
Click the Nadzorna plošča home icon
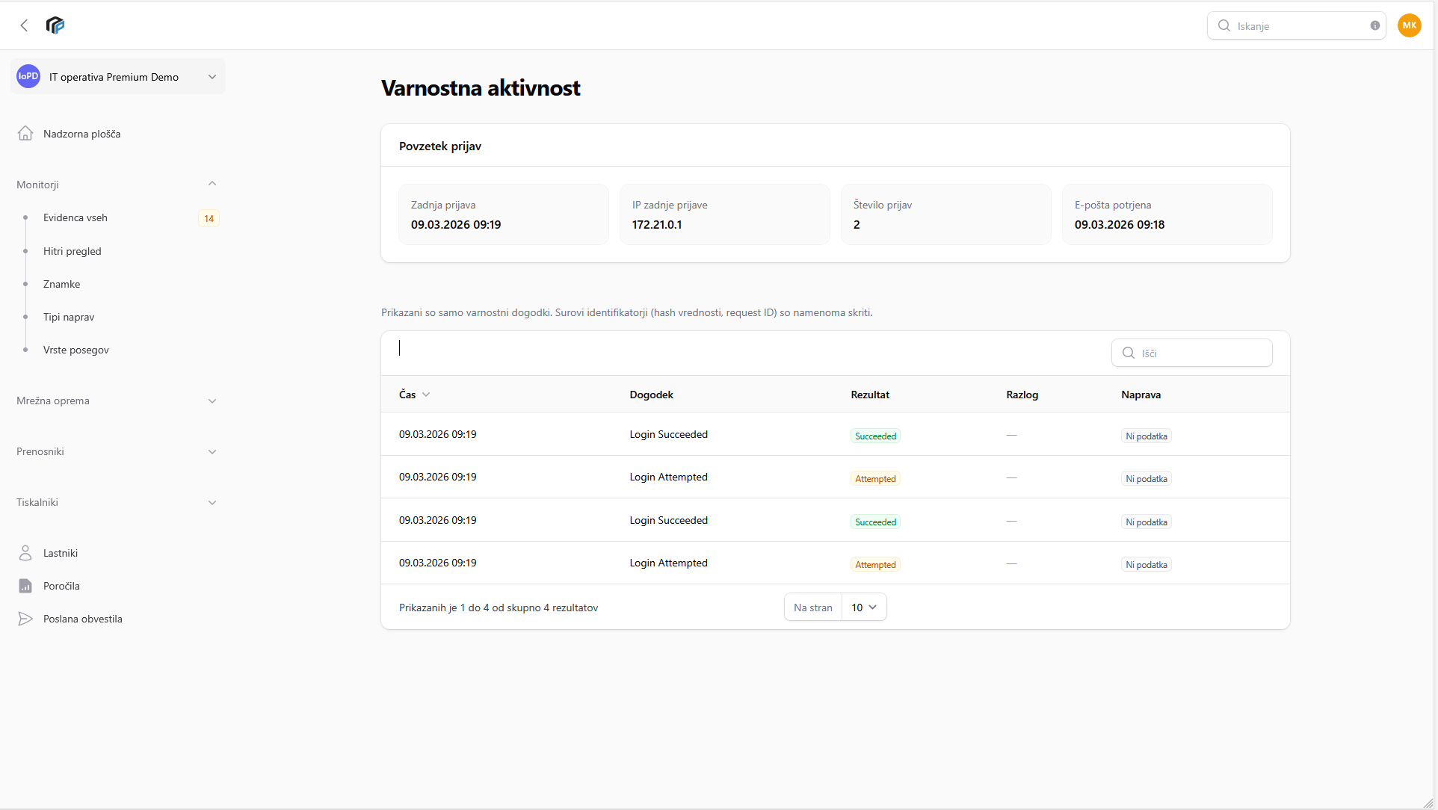(x=25, y=134)
